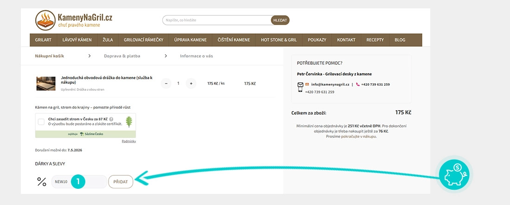Select 'Upřesnění: Drážka z obou stran' text
The height and width of the screenshot is (205, 510).
tap(83, 89)
